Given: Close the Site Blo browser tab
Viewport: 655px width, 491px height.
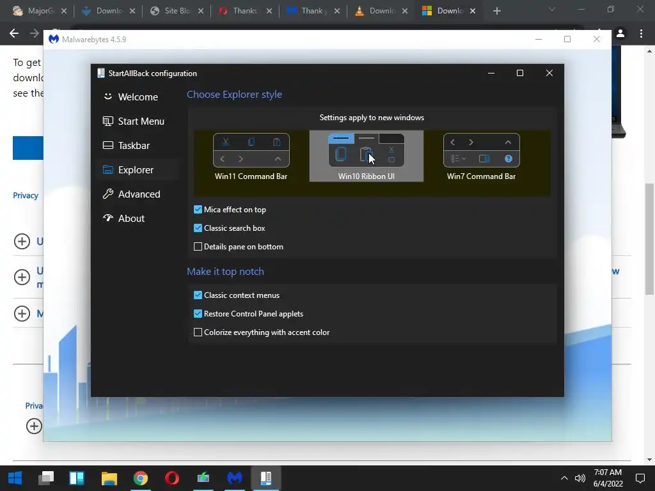Looking at the screenshot, I should [200, 12].
